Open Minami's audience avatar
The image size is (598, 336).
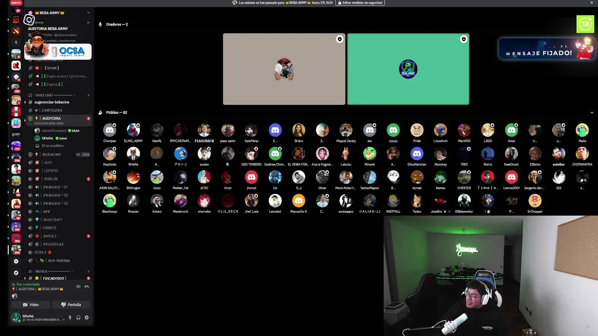pos(370,154)
